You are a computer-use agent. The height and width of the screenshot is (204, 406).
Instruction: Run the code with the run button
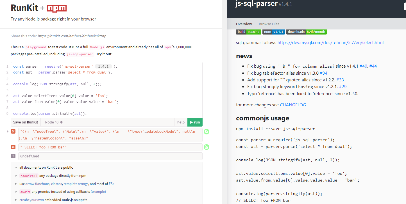[x=195, y=122]
